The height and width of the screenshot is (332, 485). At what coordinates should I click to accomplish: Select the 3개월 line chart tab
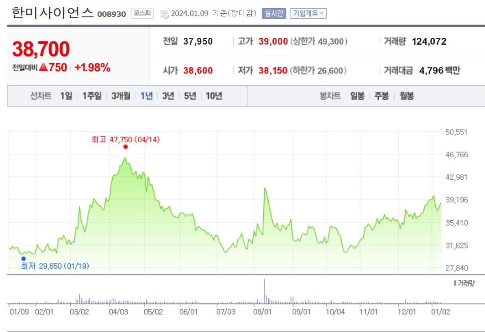click(121, 96)
